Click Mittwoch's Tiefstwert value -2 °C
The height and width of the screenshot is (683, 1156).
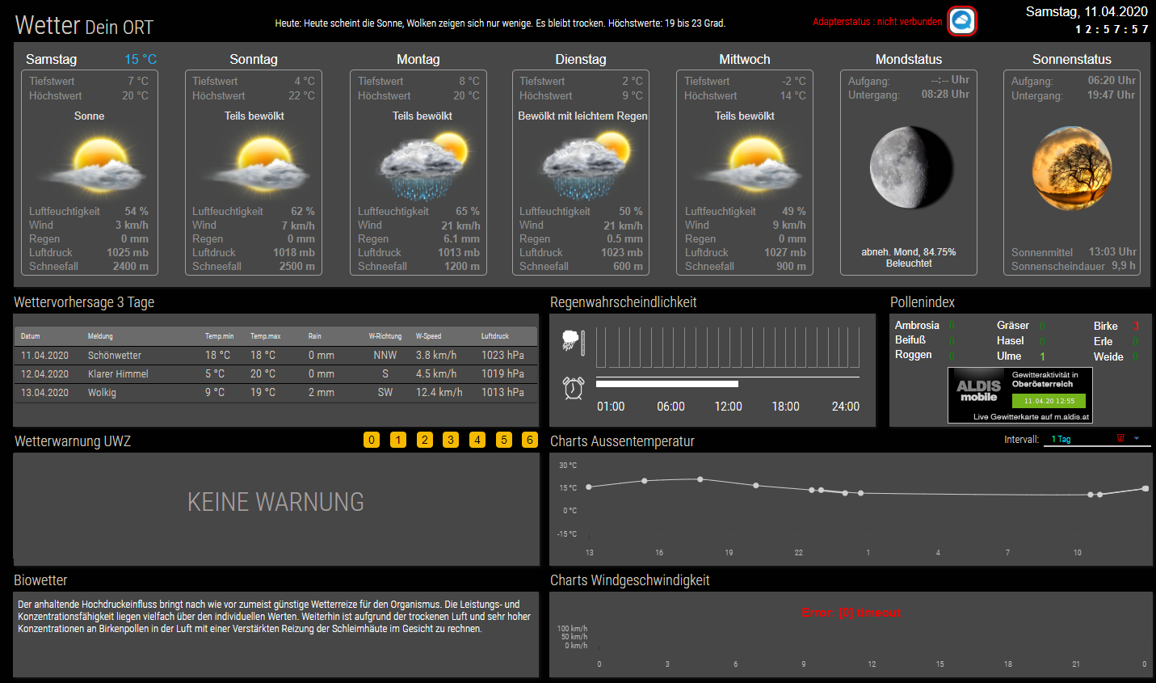click(x=793, y=81)
